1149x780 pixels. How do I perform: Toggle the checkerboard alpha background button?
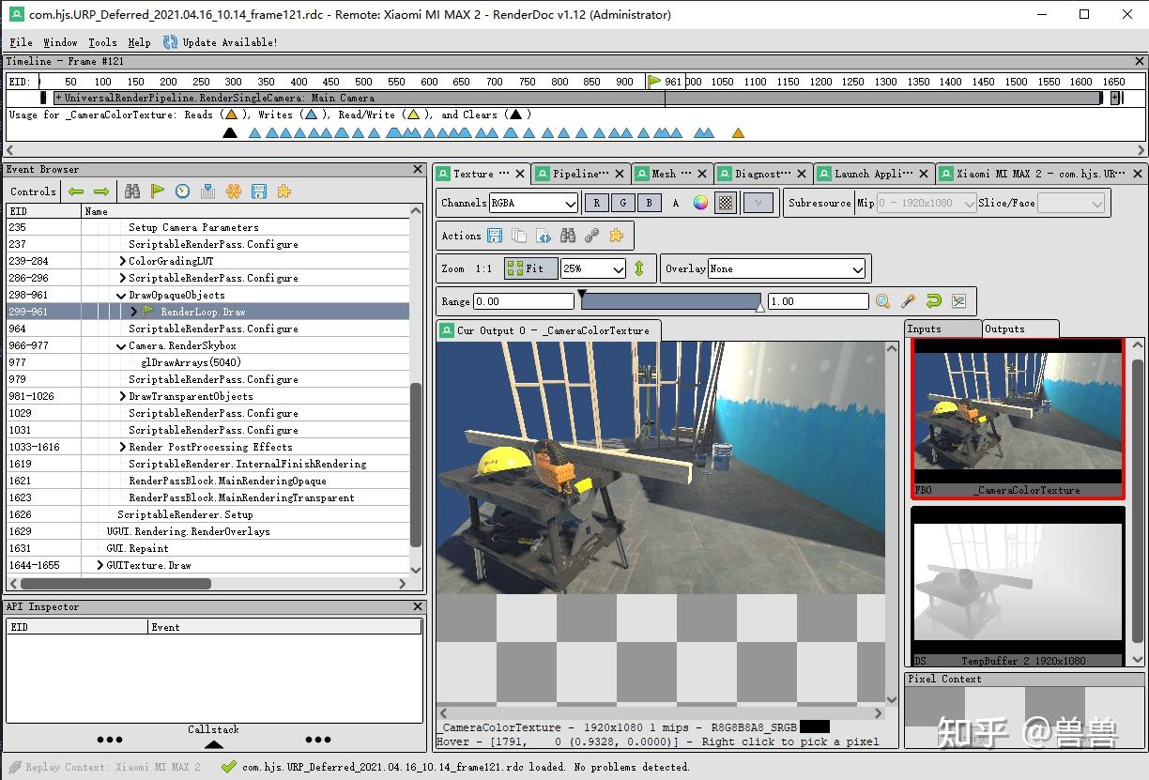(726, 203)
